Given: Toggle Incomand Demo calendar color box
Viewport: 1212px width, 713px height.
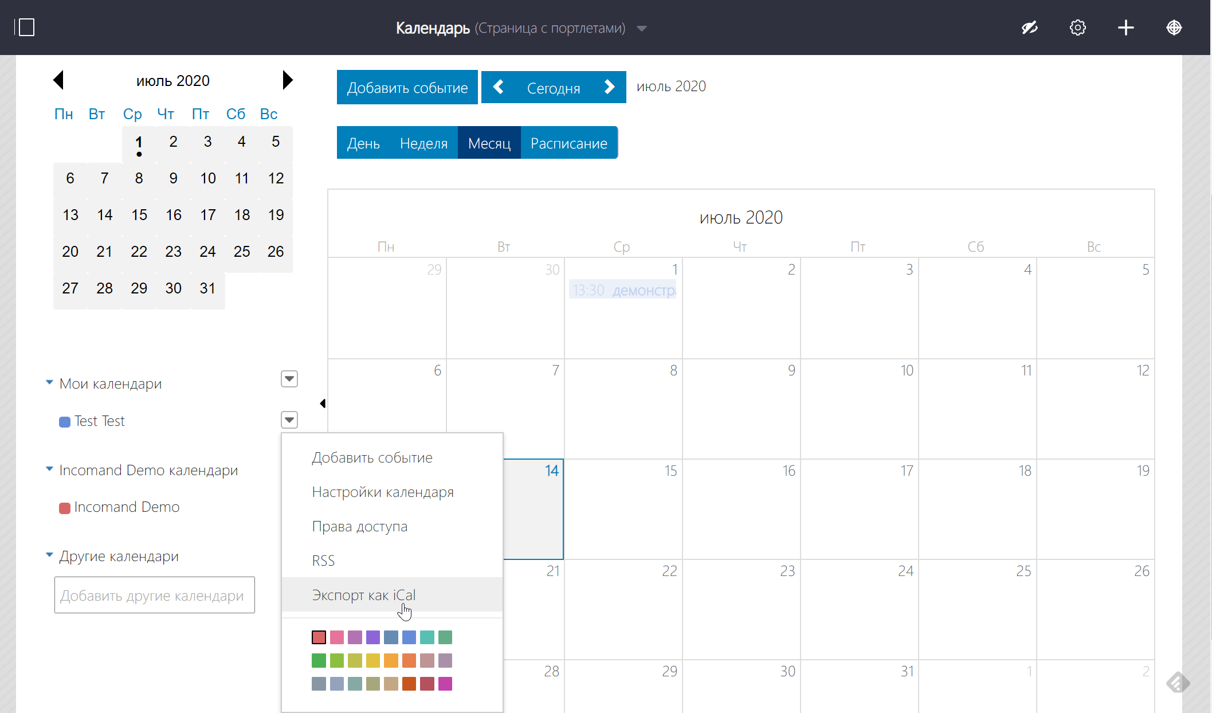Looking at the screenshot, I should (65, 508).
